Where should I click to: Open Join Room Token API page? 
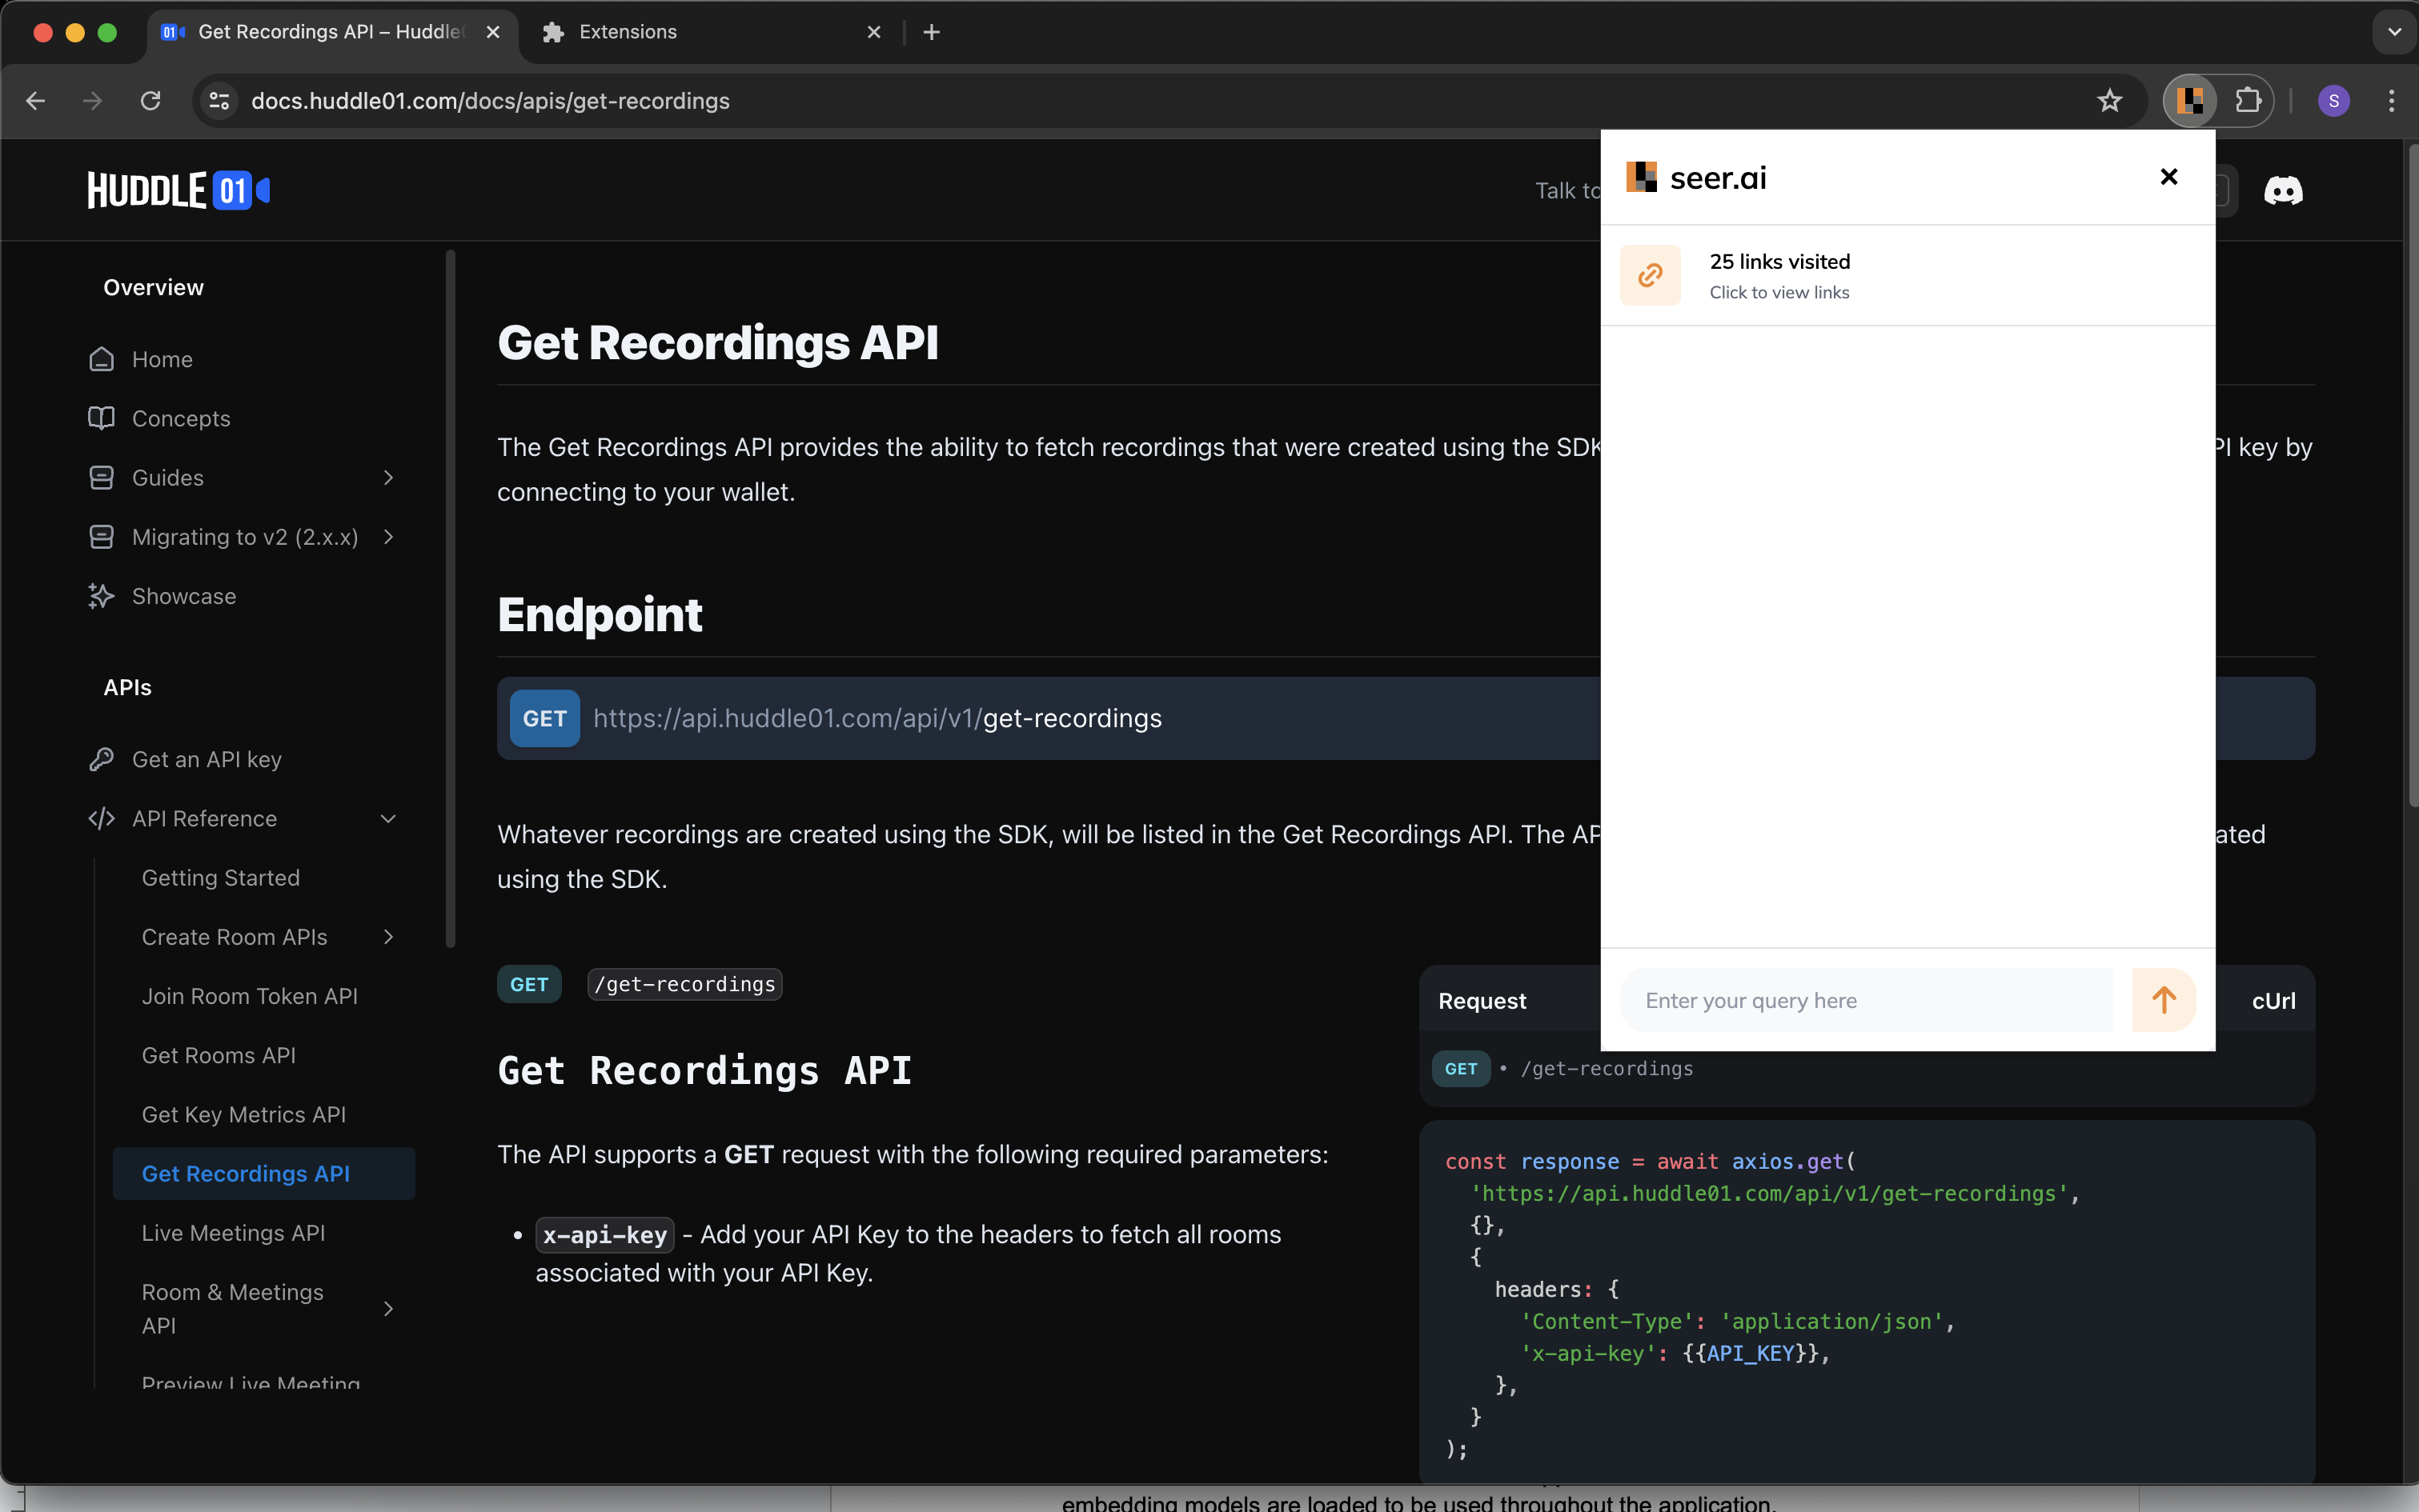tap(249, 996)
